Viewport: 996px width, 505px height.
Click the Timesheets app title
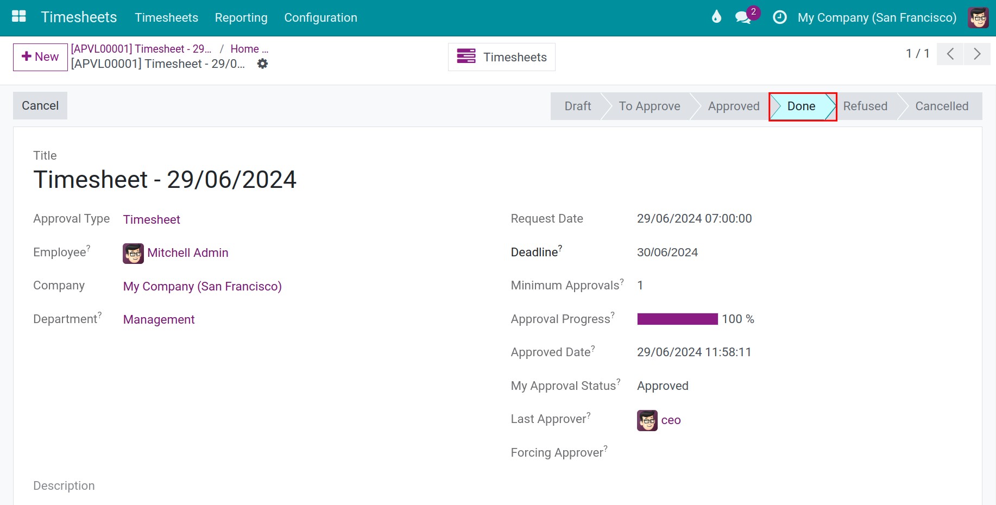click(x=79, y=17)
